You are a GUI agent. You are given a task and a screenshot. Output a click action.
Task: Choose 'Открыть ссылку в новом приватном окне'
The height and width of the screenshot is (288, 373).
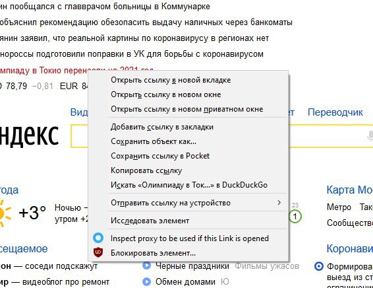tap(188, 109)
